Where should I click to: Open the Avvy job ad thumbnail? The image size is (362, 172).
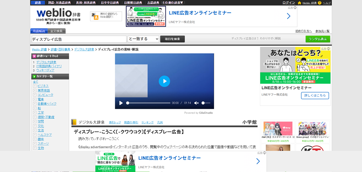[278, 128]
